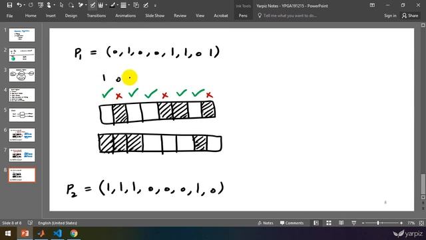Expand the pen Thickness dropdown arrow
Viewport: 426px width, 240px height.
(128, 5)
